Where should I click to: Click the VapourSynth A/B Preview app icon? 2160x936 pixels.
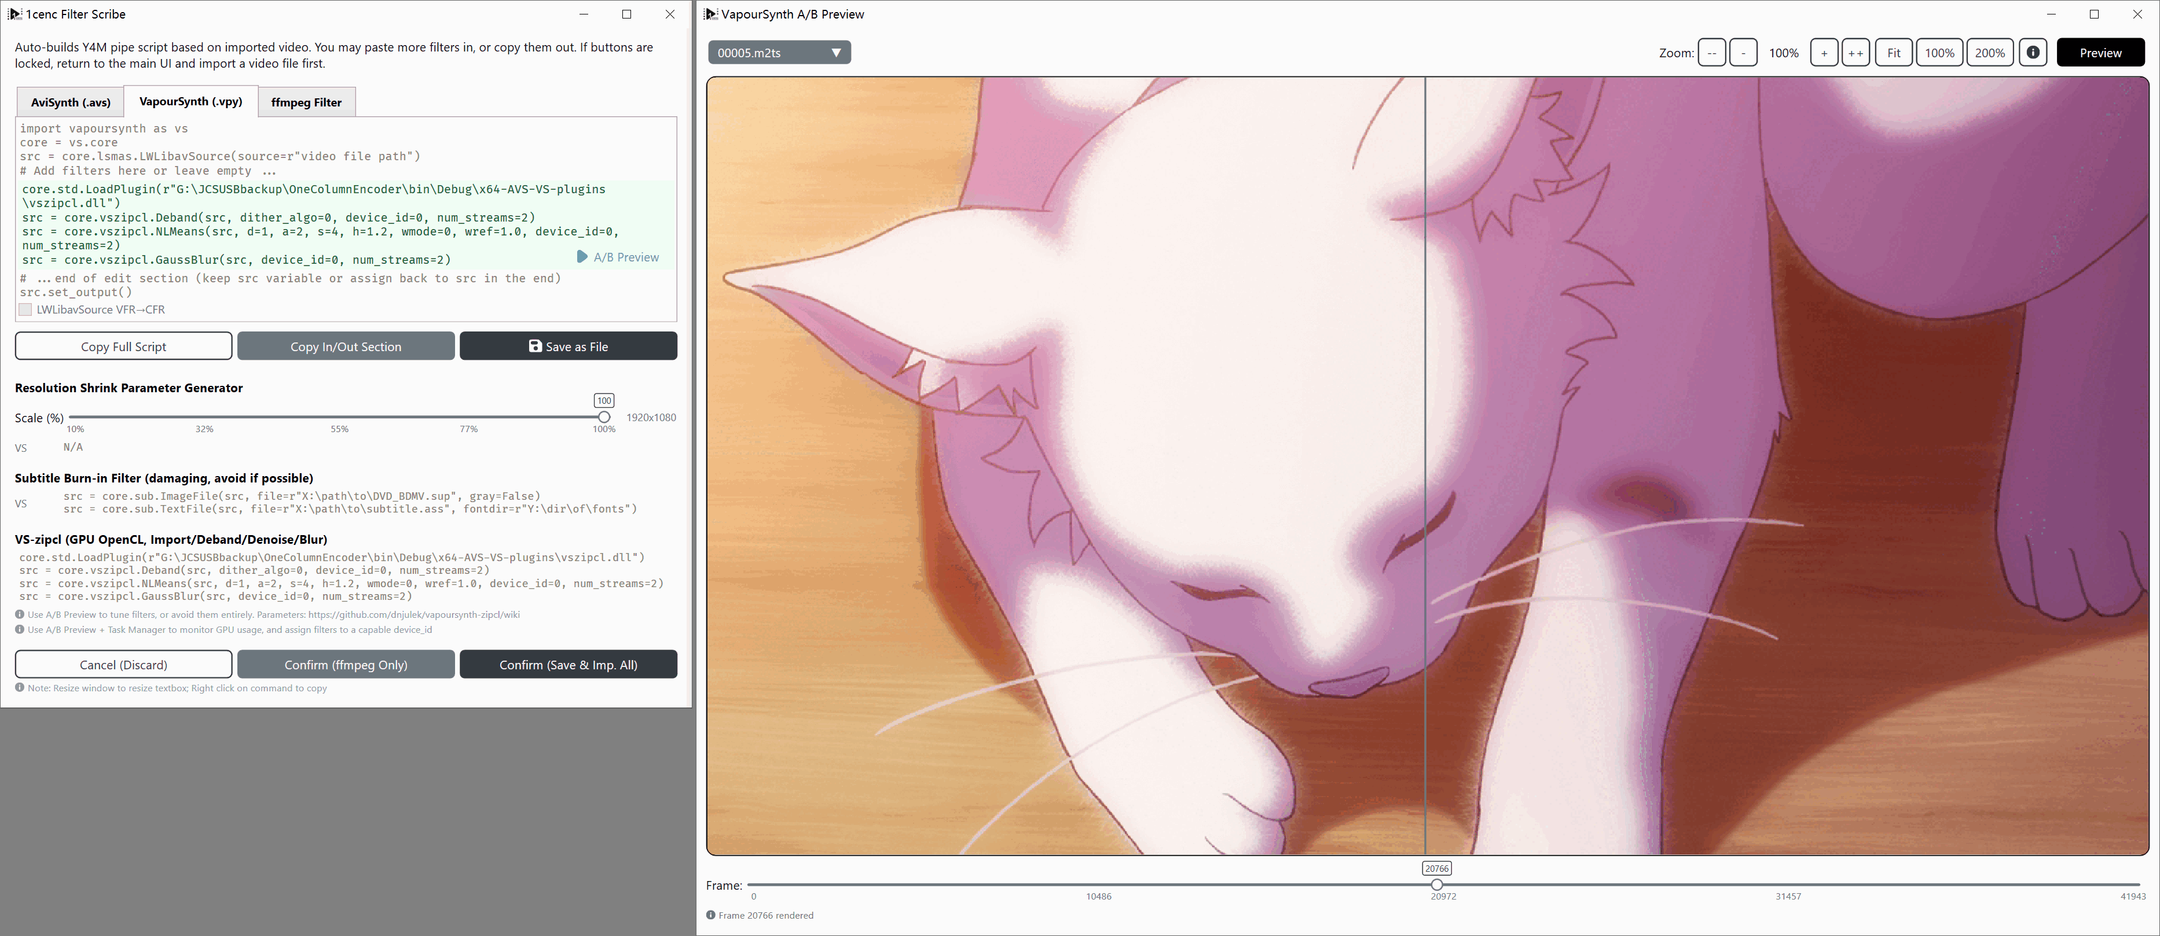point(710,14)
